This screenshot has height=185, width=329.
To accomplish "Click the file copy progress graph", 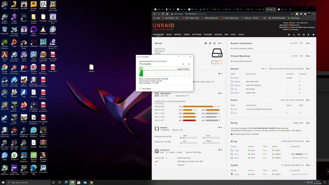I will 164,71.
